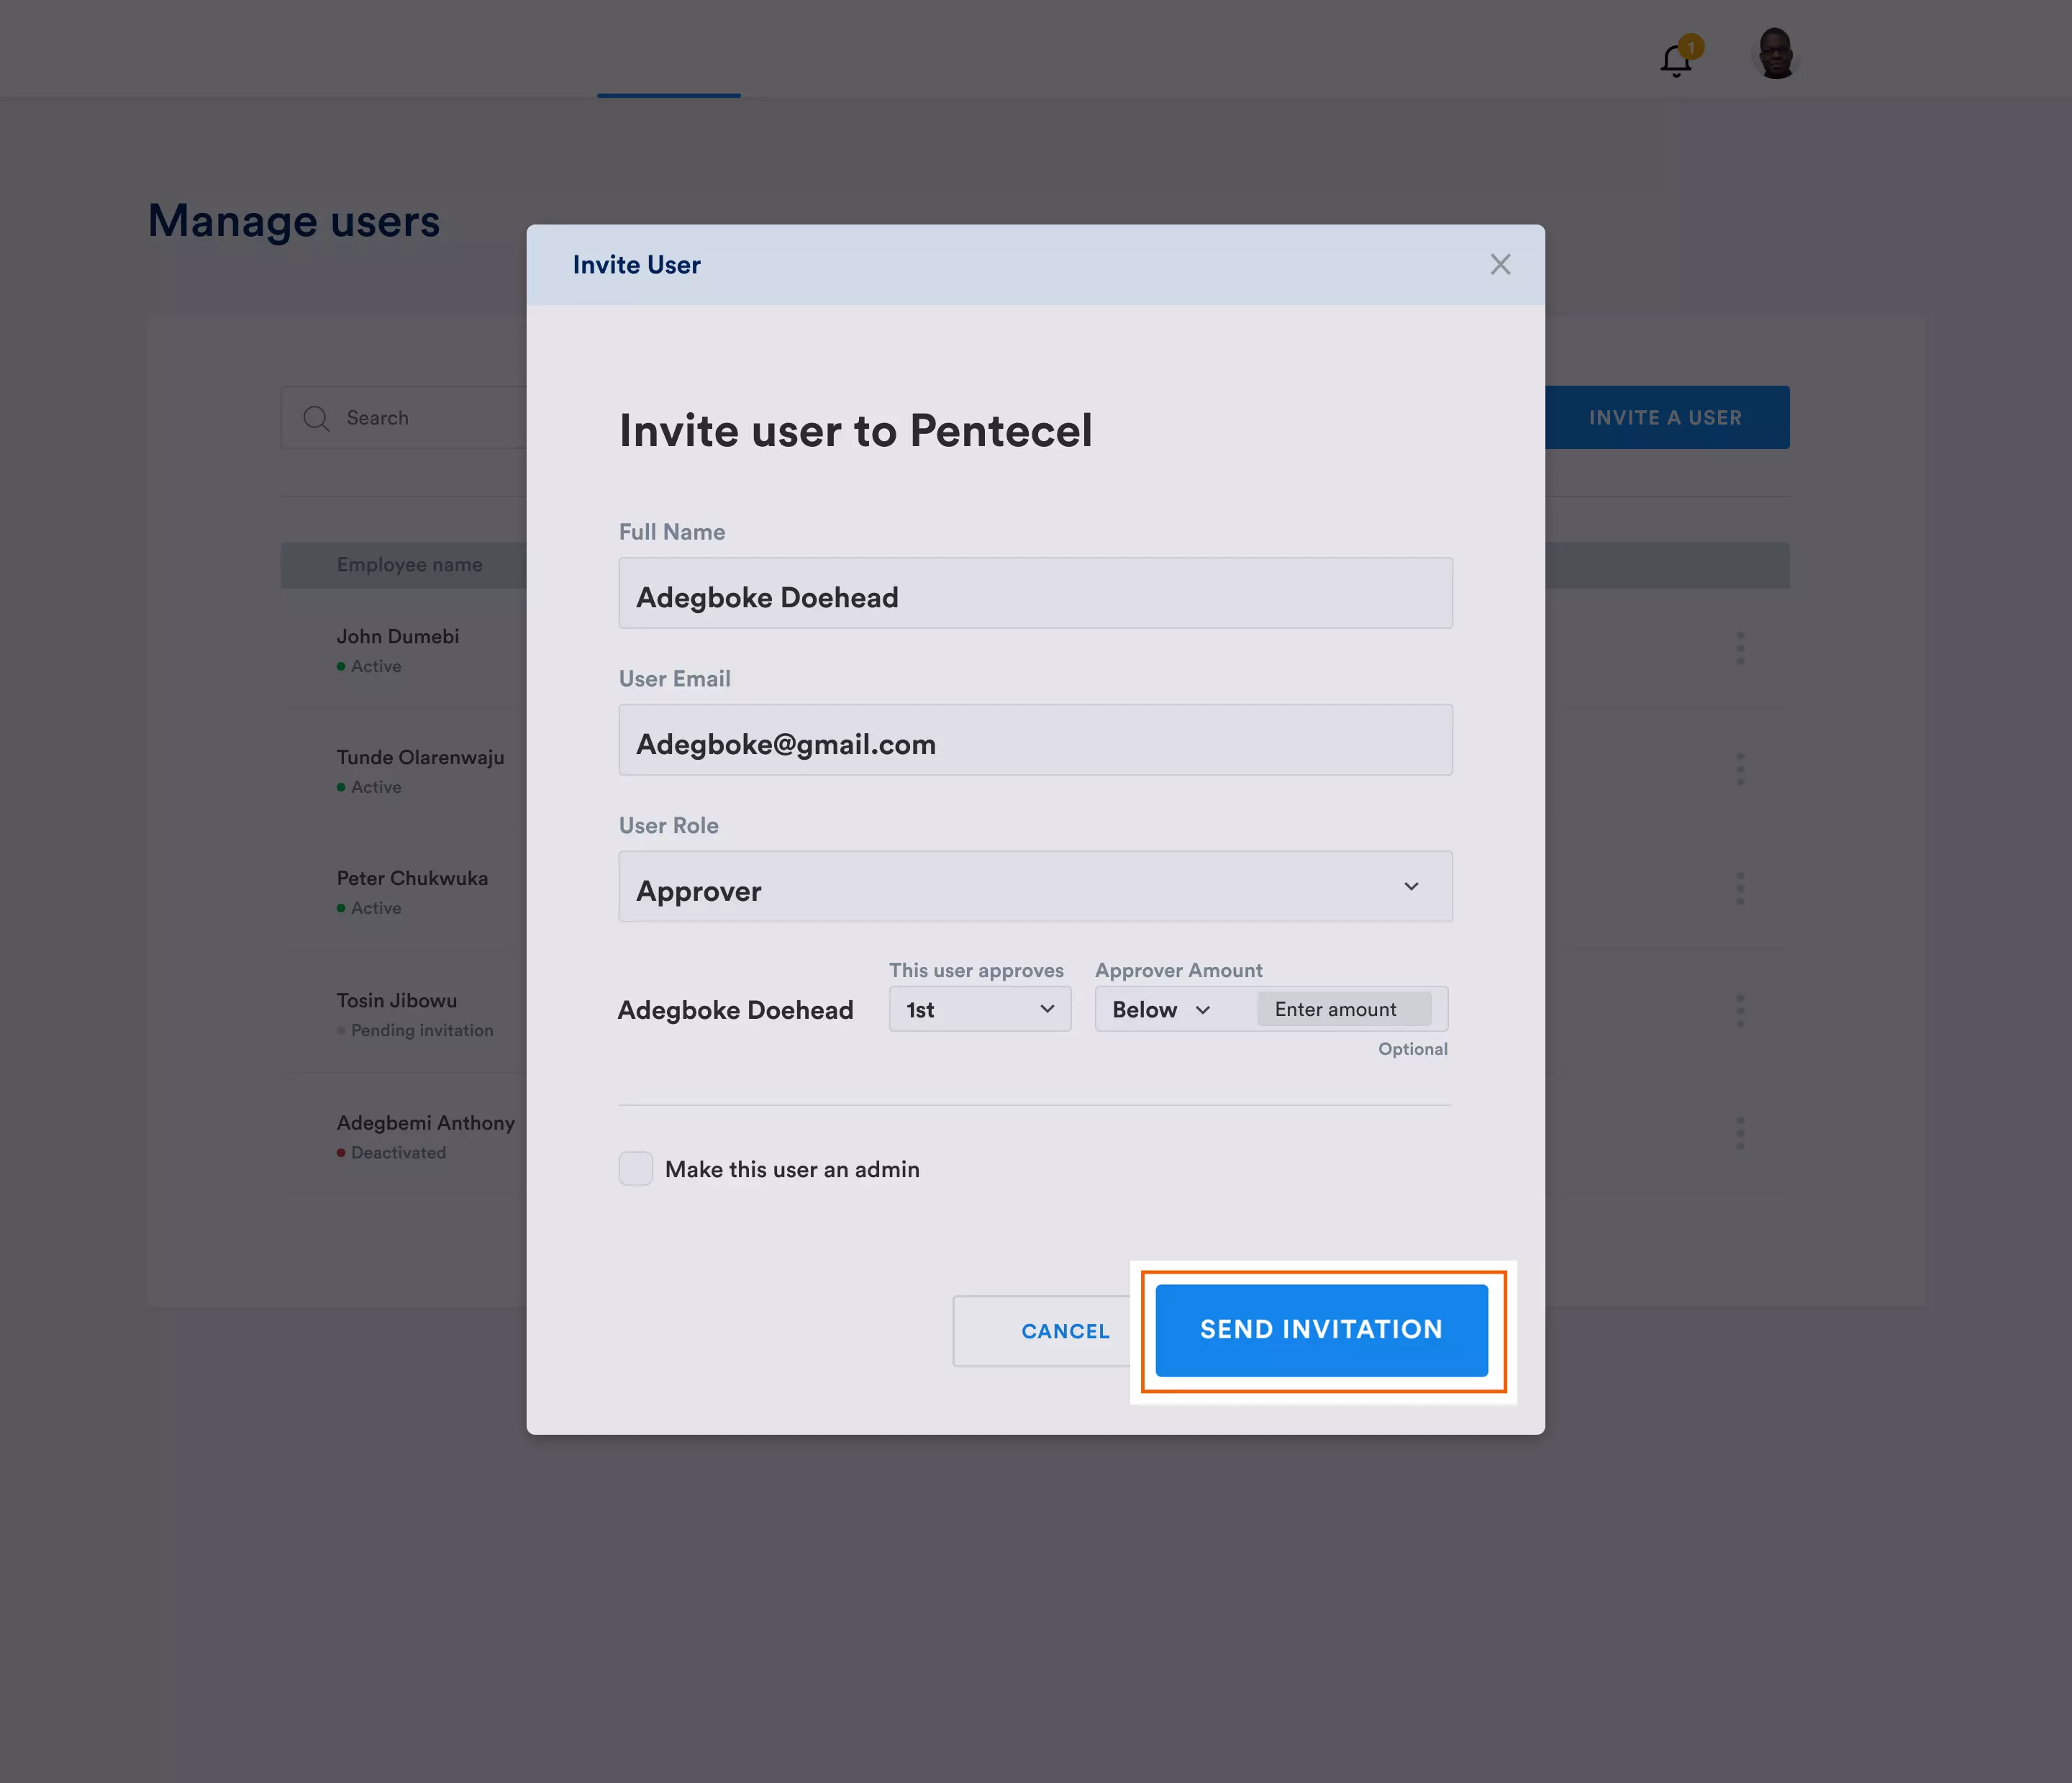Open the profile avatar menu
Image resolution: width=2072 pixels, height=1783 pixels.
[x=1776, y=53]
